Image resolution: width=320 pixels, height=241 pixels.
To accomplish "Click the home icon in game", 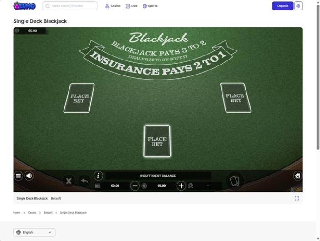I will pos(297,176).
